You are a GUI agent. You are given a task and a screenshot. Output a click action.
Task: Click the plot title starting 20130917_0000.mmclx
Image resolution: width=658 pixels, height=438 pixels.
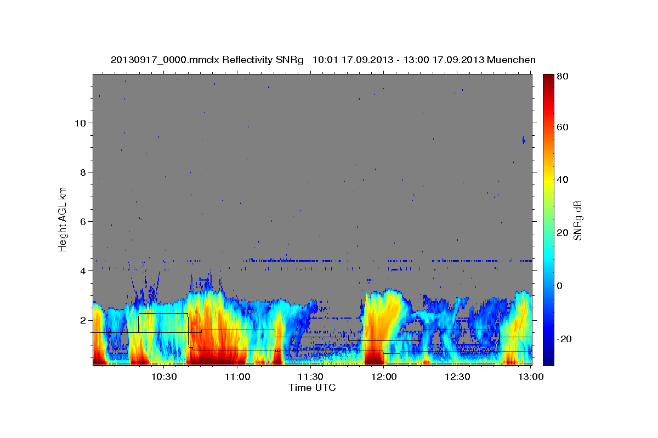click(323, 60)
